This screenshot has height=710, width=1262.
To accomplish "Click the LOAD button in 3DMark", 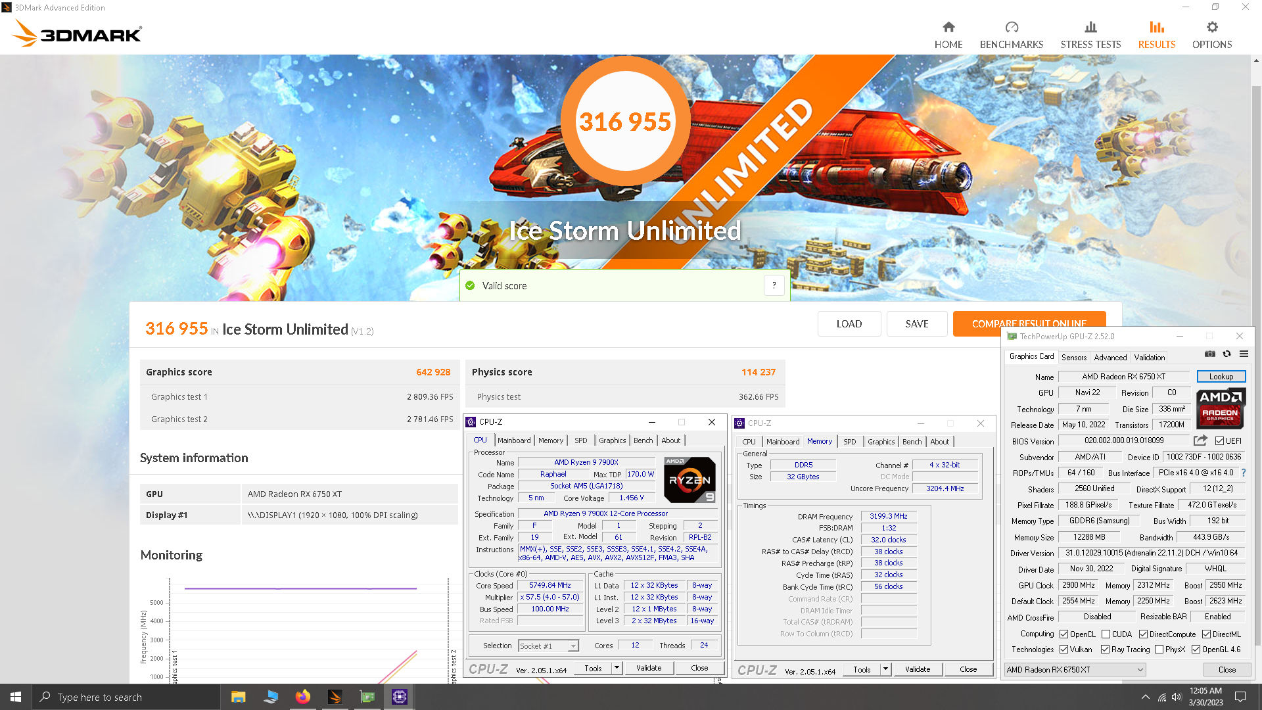I will tap(849, 323).
